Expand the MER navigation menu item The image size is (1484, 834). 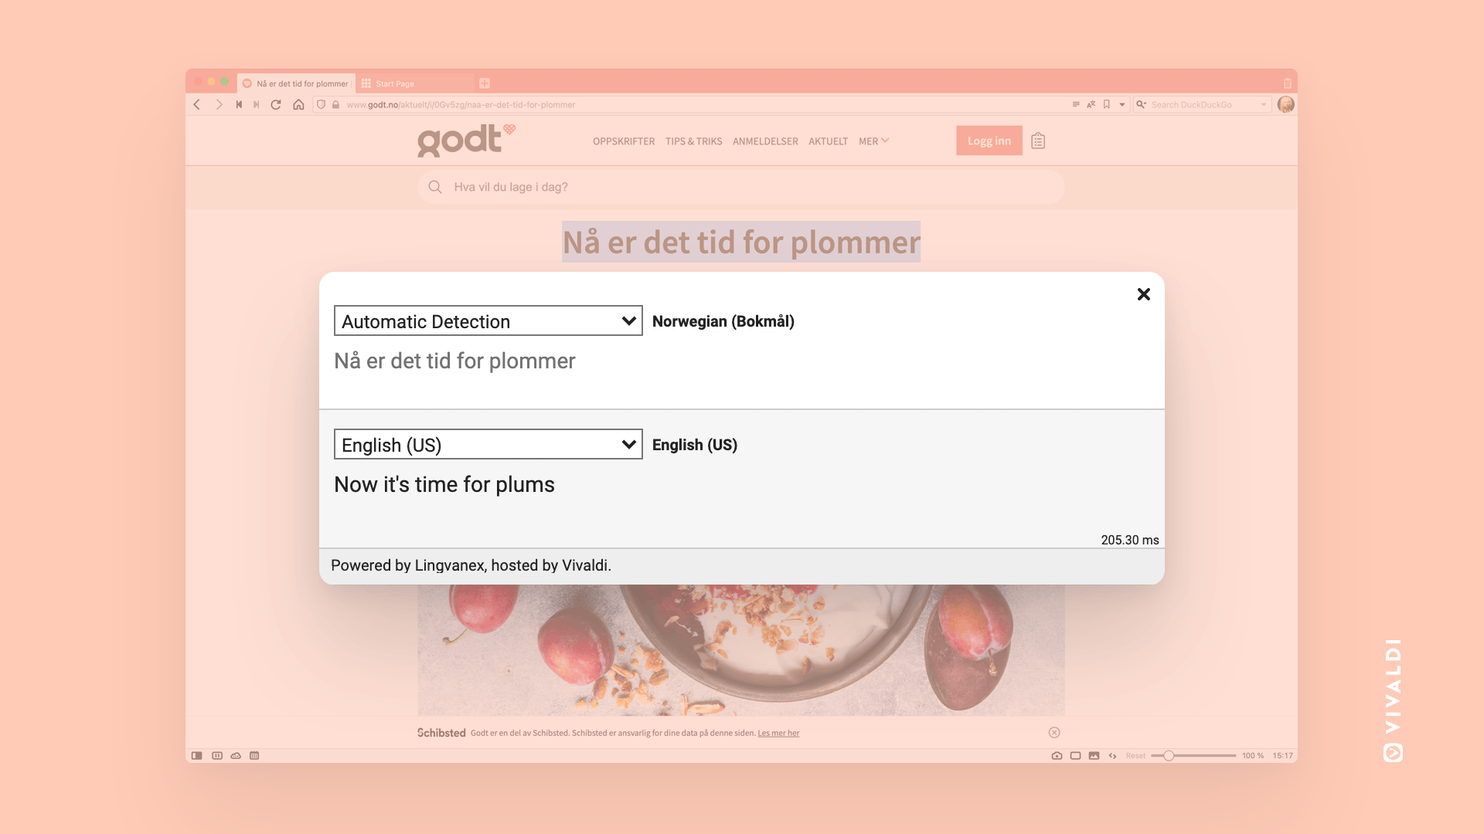pos(873,141)
